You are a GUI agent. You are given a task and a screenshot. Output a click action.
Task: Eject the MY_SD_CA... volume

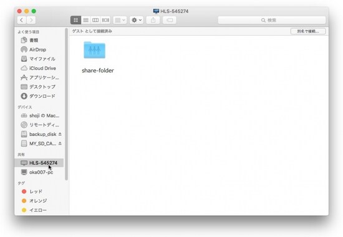click(60, 143)
